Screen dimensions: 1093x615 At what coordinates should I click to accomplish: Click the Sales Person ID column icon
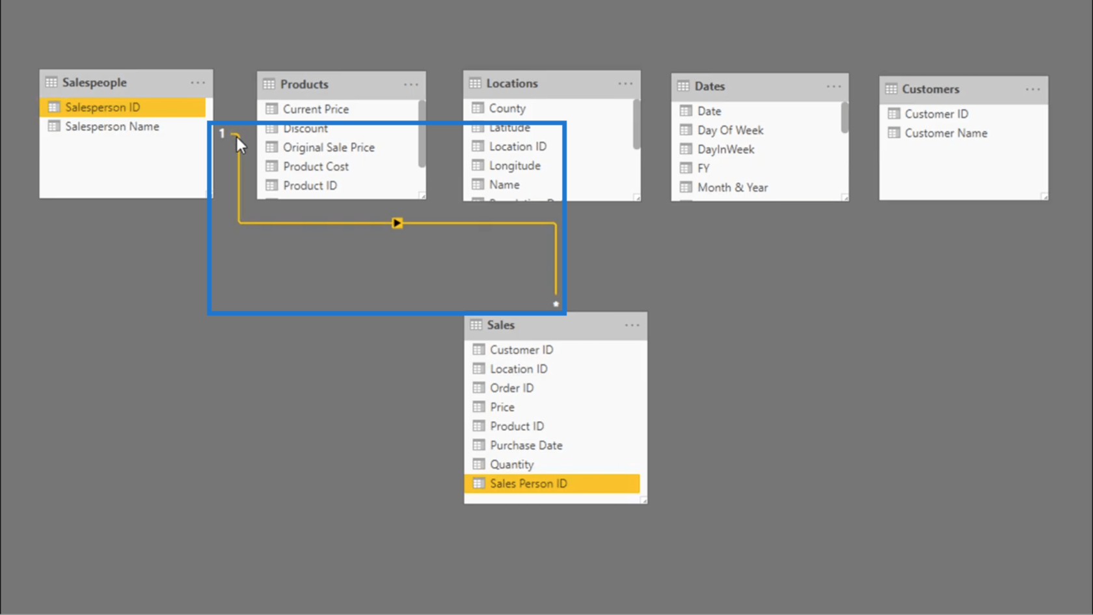coord(479,484)
